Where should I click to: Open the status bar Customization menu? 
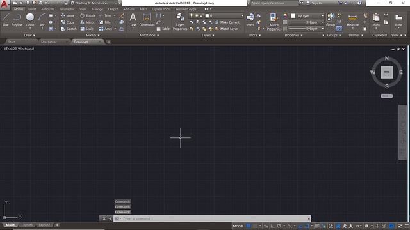tap(407, 226)
